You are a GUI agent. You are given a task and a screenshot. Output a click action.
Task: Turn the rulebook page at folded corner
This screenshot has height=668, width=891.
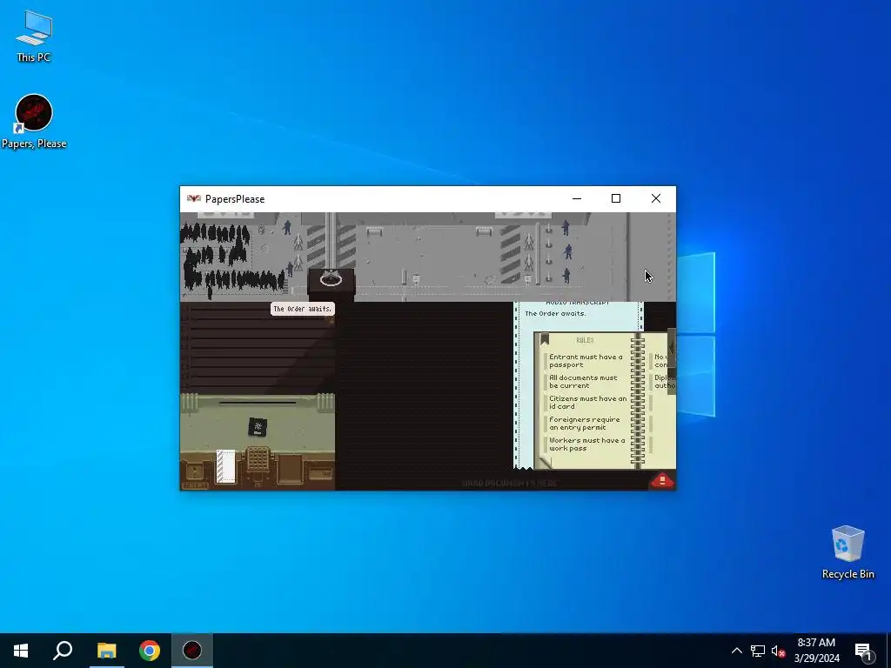tap(545, 462)
